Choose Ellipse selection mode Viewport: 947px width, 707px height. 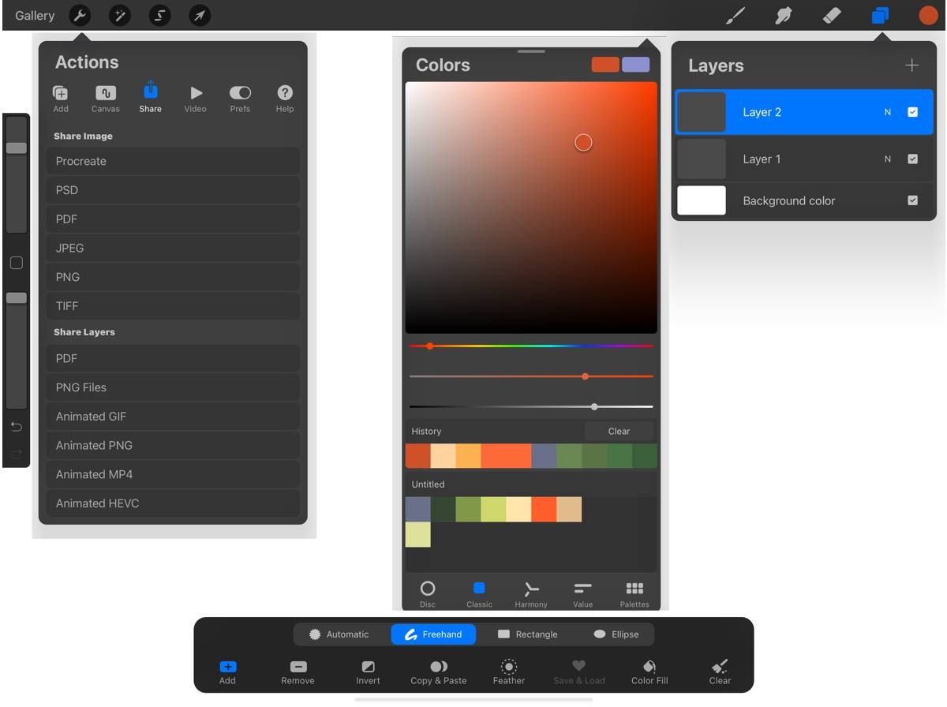click(x=616, y=634)
